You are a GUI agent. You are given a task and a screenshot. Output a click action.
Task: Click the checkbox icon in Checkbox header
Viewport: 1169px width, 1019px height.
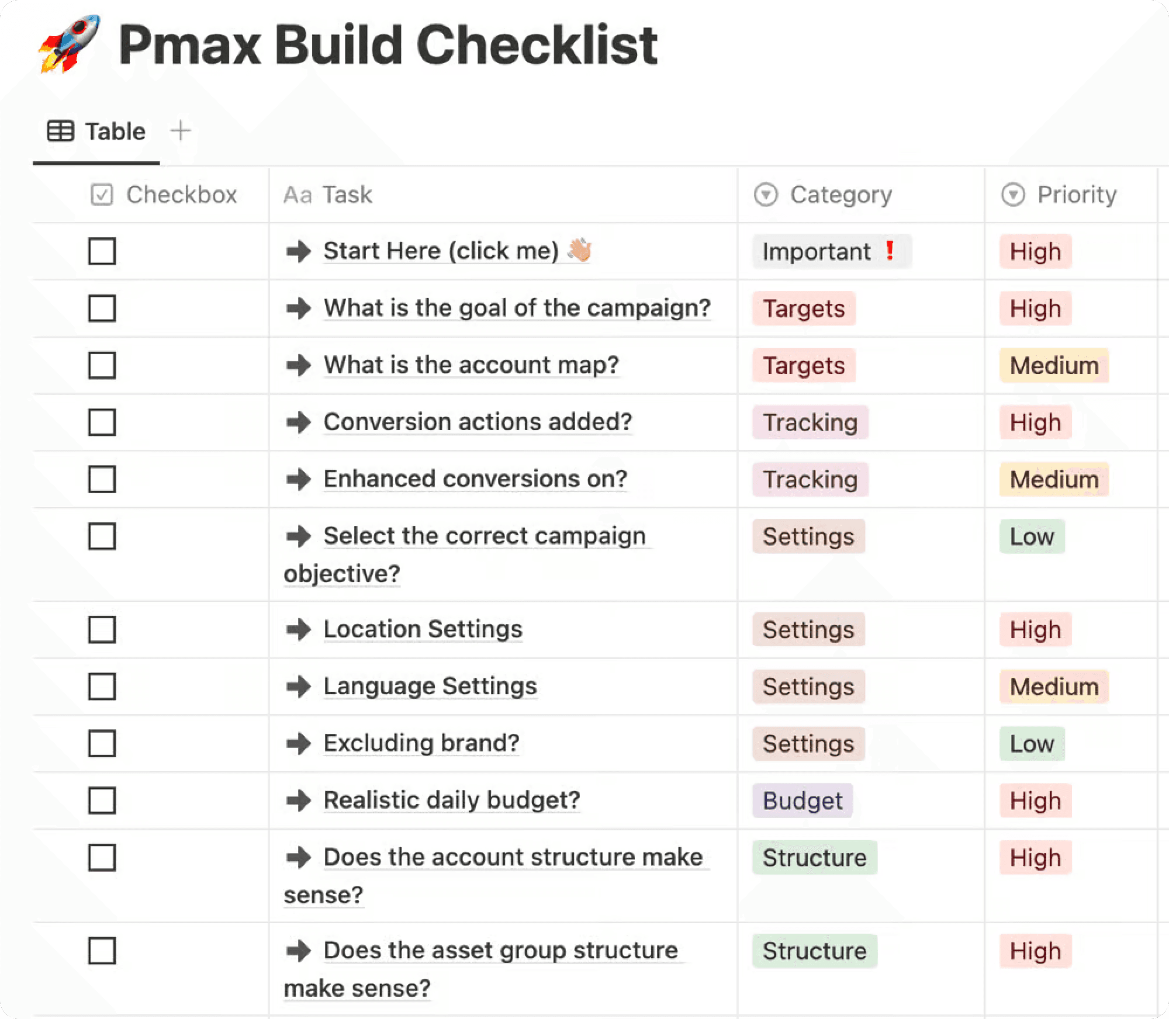pos(102,195)
